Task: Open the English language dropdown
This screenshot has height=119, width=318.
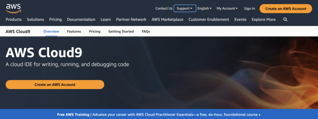Action: click(x=204, y=8)
